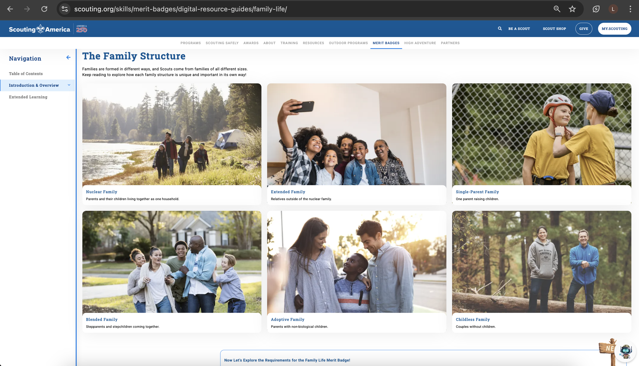Click the Scouting America logo

(x=40, y=29)
